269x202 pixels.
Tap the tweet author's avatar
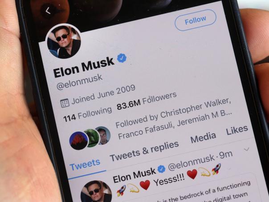pos(96,192)
